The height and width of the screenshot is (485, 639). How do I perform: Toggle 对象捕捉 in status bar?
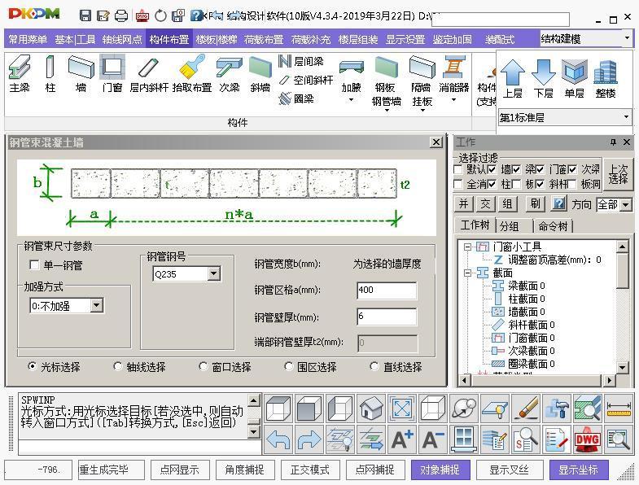[440, 470]
